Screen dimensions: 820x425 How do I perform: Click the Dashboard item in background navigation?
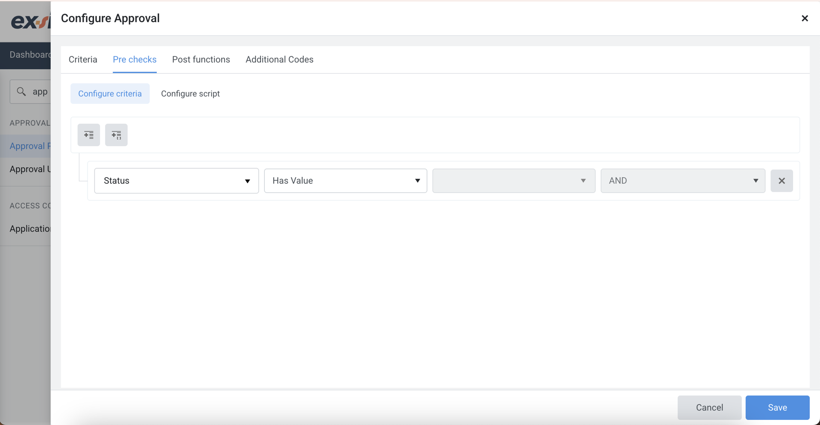pos(30,55)
